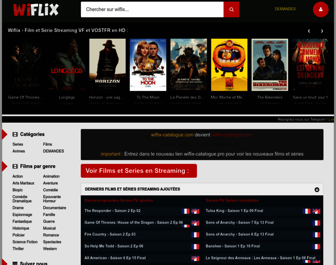Browse the Biopic genre

click(18, 190)
